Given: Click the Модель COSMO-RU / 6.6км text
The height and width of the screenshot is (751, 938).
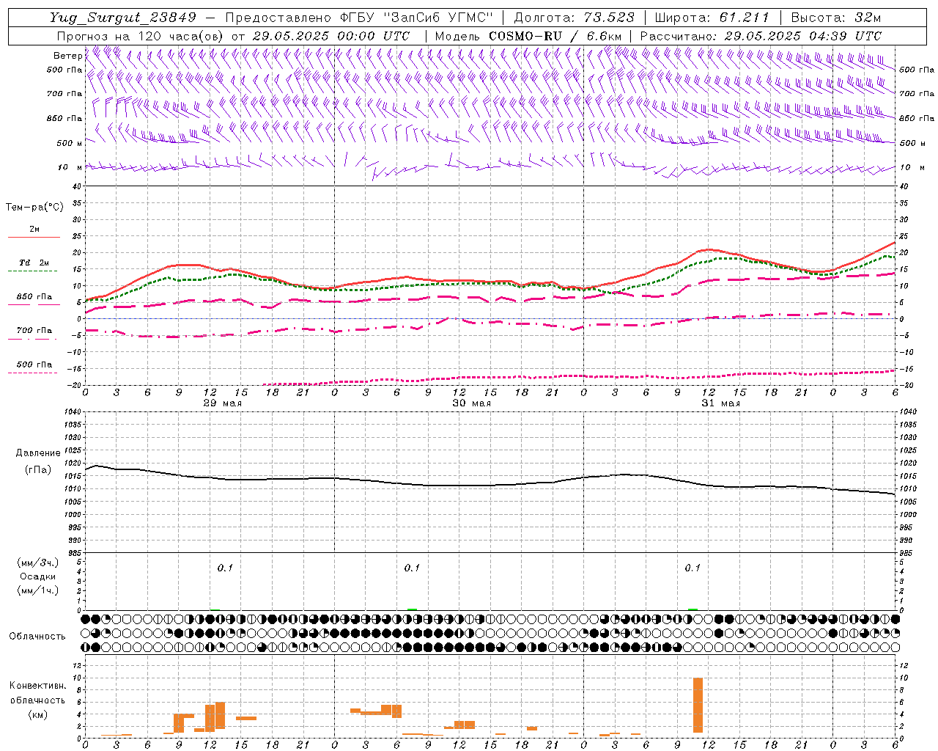Looking at the screenshot, I should [x=528, y=36].
